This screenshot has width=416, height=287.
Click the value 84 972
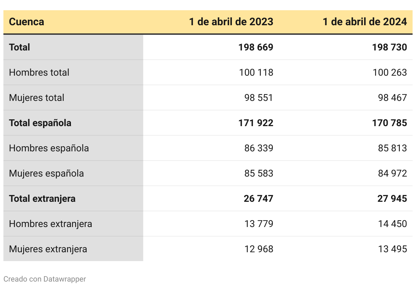392,173
